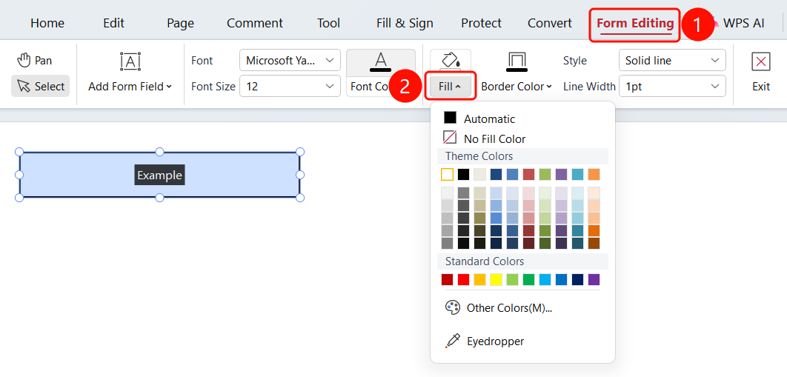The width and height of the screenshot is (787, 377).
Task: Pick teal theme color swatch
Action: [578, 175]
